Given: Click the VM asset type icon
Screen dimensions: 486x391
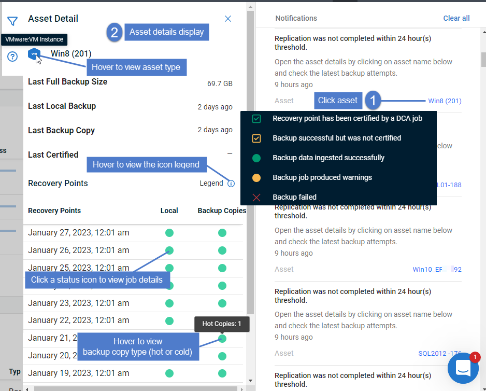Looking at the screenshot, I should (34, 54).
